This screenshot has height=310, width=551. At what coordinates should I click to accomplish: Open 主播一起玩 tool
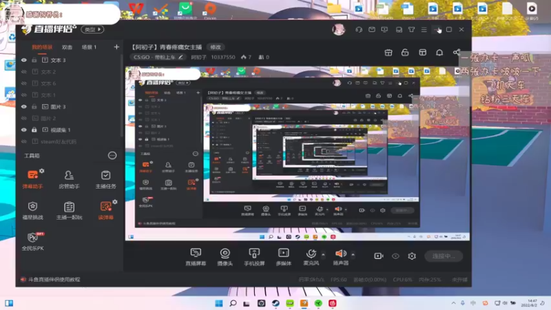point(69,210)
